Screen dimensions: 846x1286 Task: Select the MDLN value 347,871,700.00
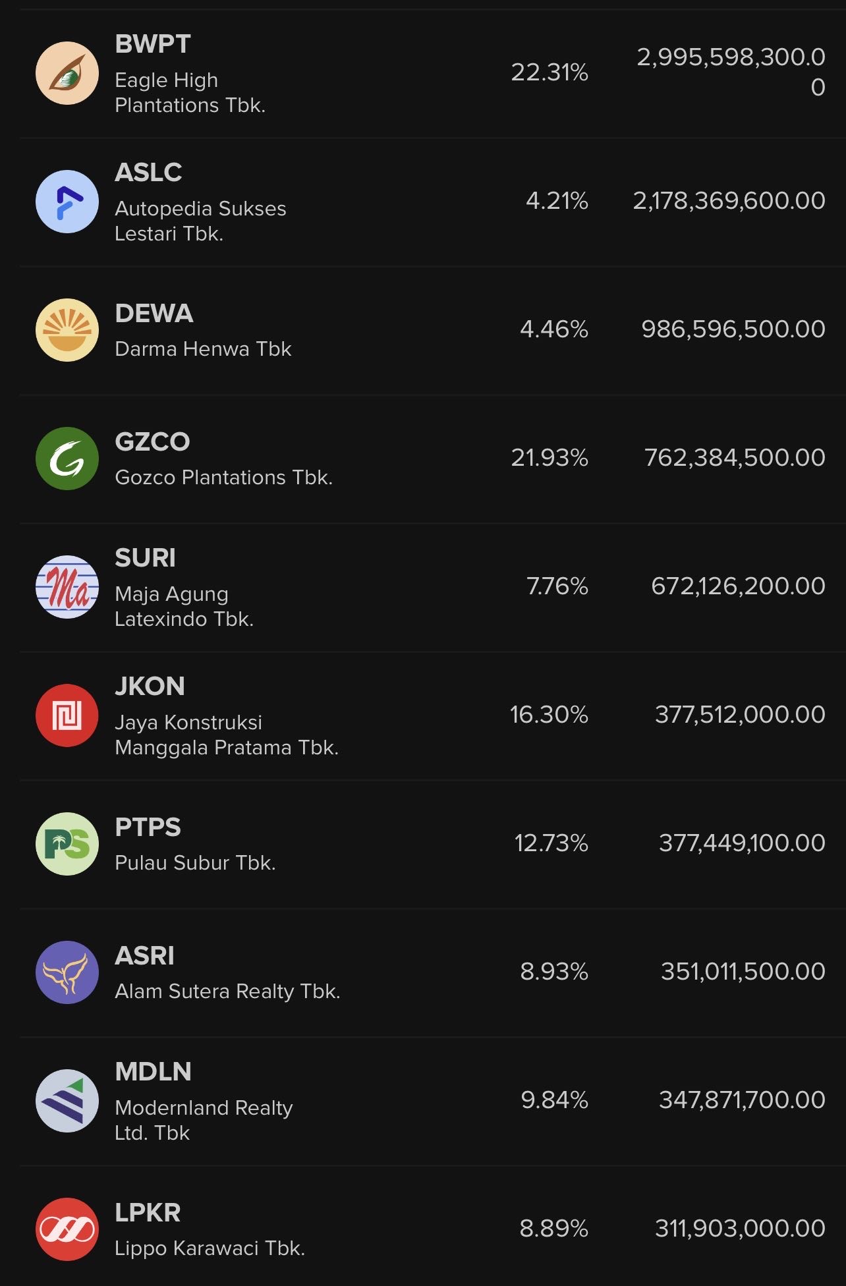pyautogui.click(x=742, y=1100)
